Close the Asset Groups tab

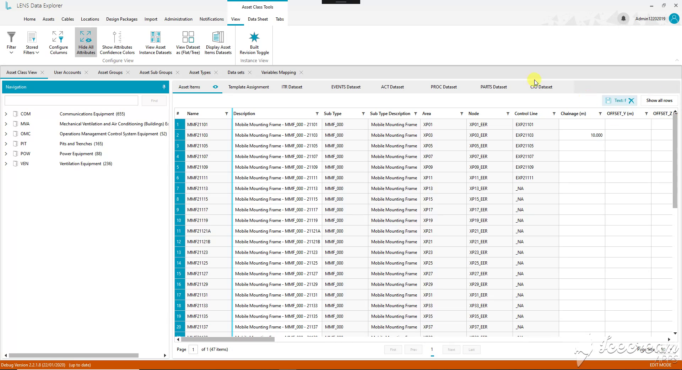[128, 72]
